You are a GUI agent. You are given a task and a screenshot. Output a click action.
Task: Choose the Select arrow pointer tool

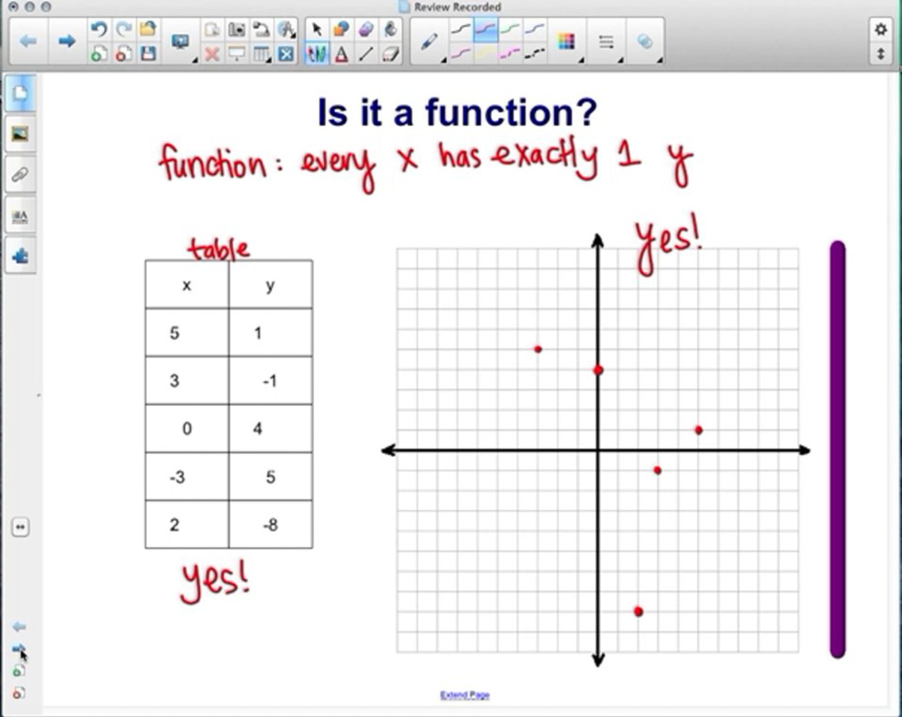[x=317, y=29]
